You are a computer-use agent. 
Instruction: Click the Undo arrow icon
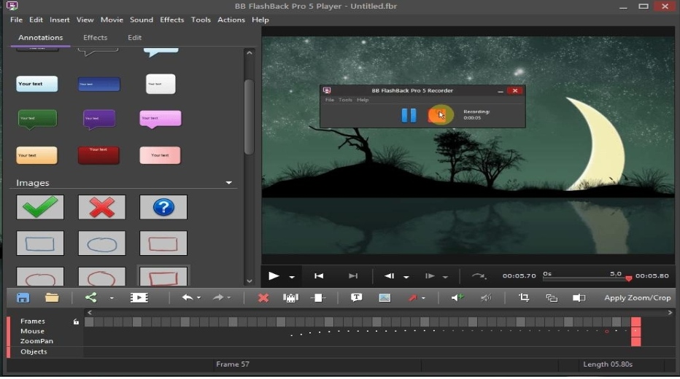[188, 297]
